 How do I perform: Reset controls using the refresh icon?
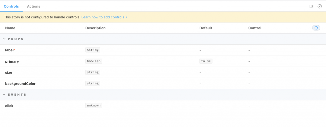click(316, 28)
